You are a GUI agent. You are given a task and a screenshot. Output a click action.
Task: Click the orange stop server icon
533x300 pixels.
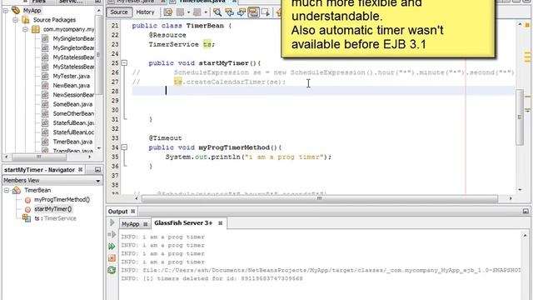point(112,258)
